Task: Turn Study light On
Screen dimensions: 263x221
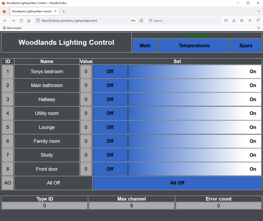Action: [x=253, y=155]
